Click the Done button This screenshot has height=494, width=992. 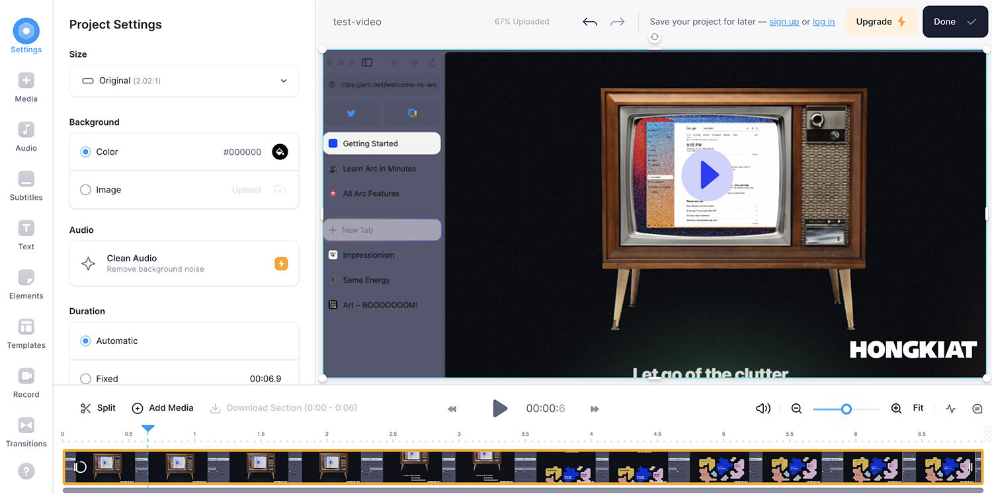click(x=955, y=22)
